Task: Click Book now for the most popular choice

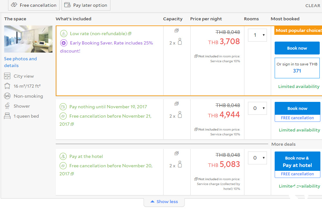Action: point(297,48)
